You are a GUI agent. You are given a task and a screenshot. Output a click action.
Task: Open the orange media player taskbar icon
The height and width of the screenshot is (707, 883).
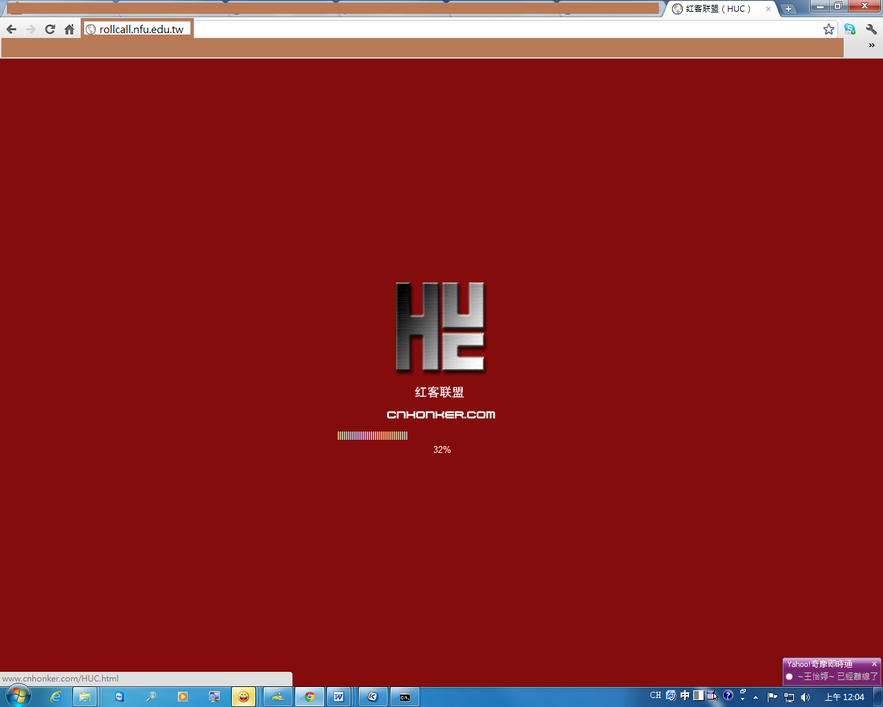pyautogui.click(x=183, y=697)
